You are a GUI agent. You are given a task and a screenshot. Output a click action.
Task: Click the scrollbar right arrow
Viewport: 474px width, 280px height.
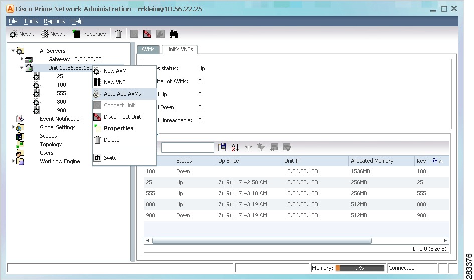pos(445,241)
